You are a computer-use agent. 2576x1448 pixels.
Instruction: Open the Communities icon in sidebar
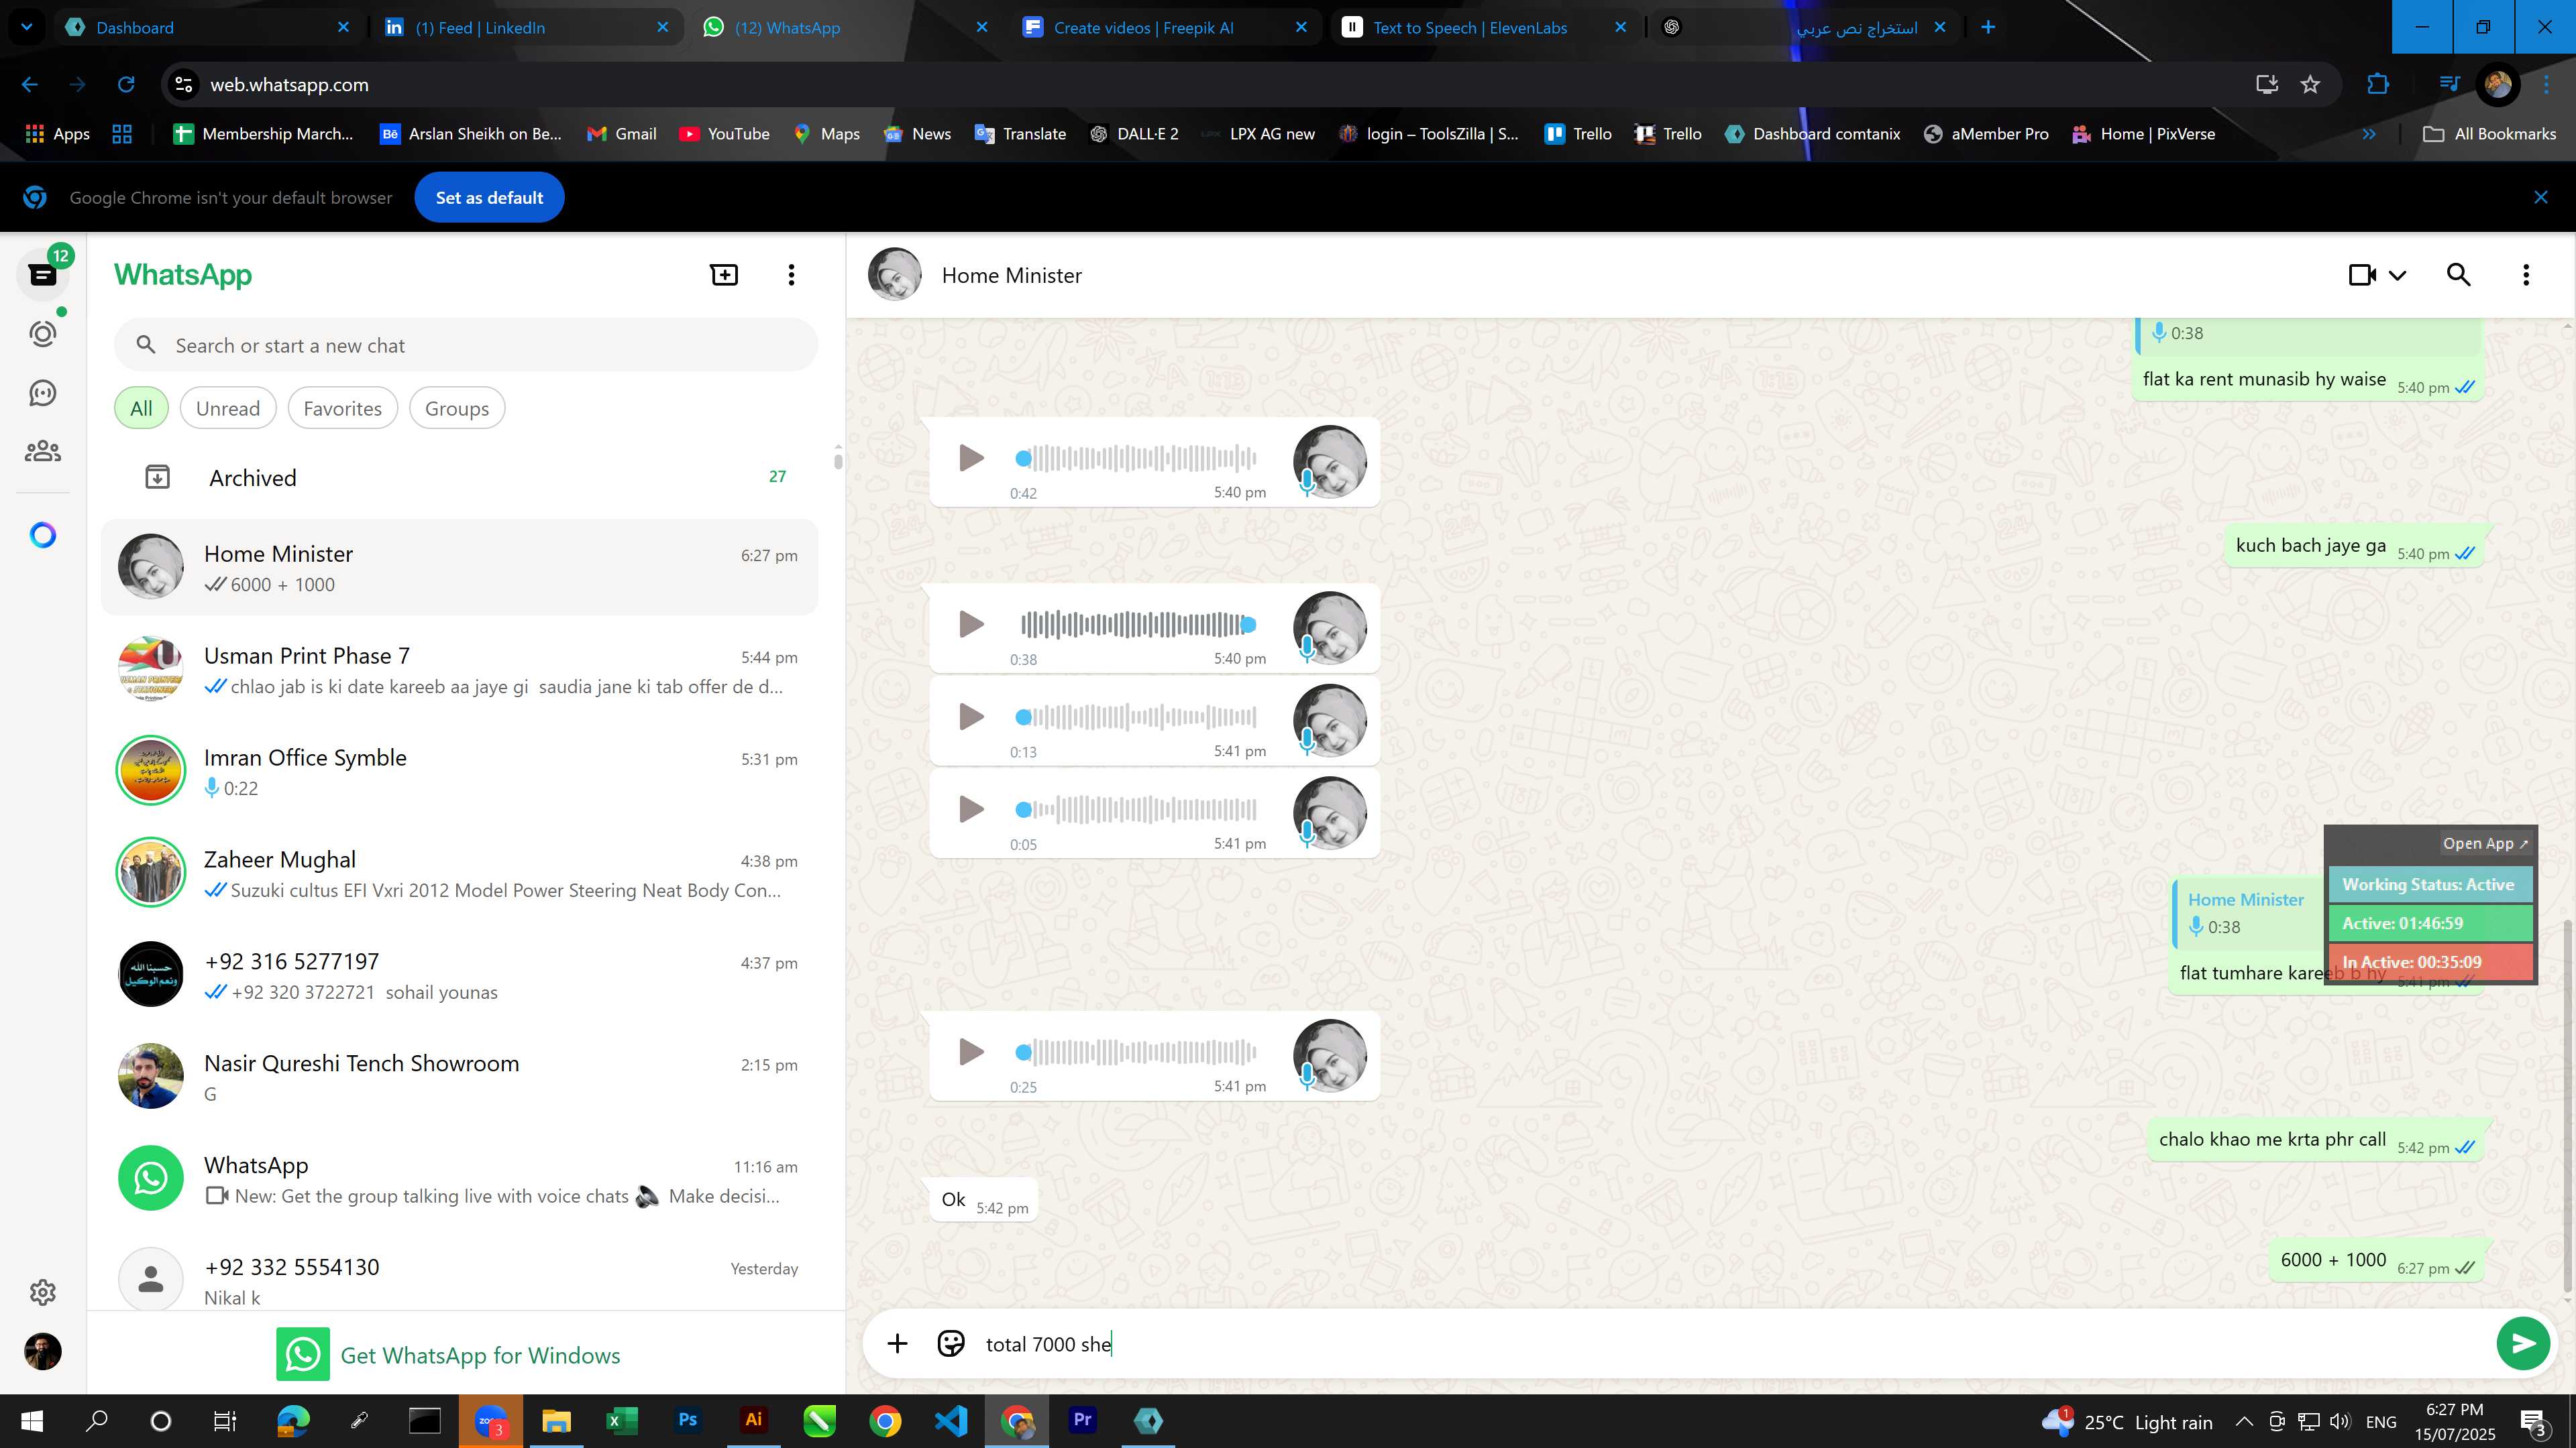coord(43,452)
